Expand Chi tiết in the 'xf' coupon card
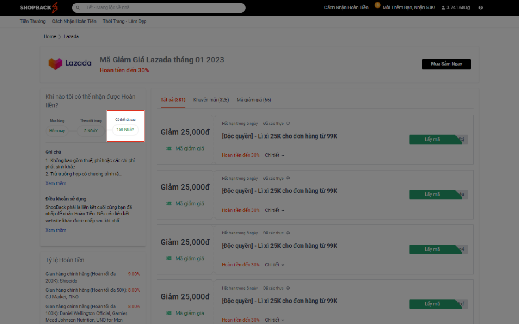 tap(275, 320)
